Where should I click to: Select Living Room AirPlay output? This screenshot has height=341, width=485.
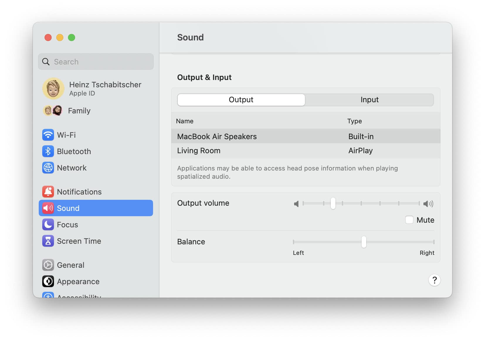tap(199, 151)
